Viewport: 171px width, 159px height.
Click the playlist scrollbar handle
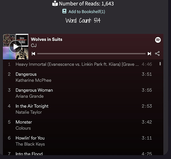[x=160, y=64]
